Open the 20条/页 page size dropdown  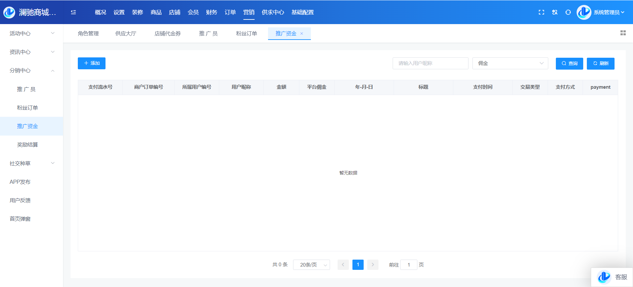point(311,265)
